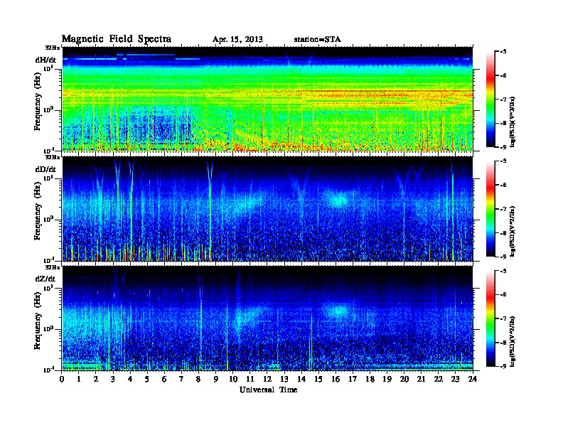
Task: Click hour 10 on the Universal Time axis
Action: [x=233, y=379]
